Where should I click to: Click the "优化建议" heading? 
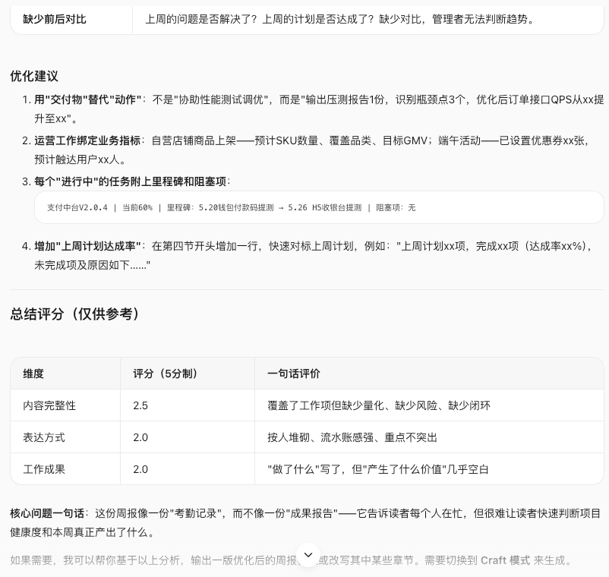[x=34, y=76]
